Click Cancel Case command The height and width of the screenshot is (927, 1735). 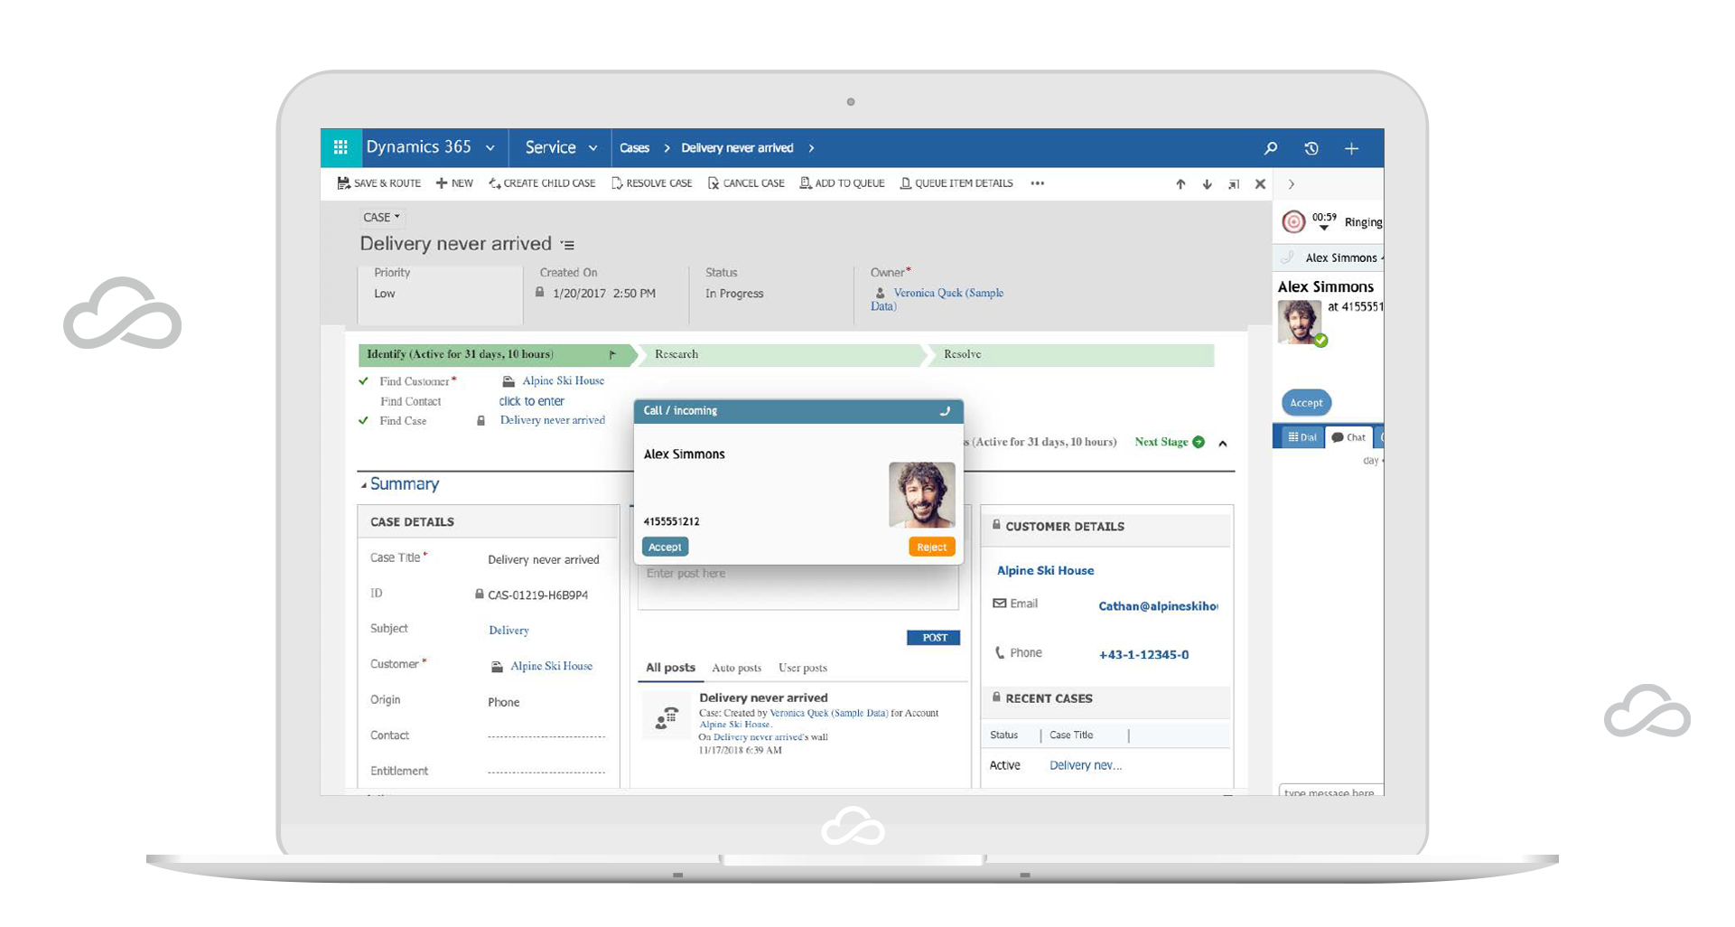(x=746, y=183)
